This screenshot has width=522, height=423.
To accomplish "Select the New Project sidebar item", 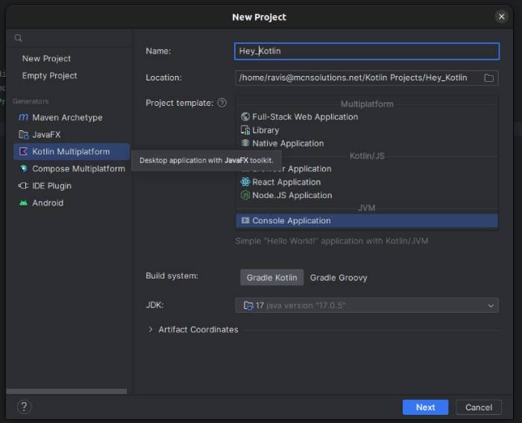I will click(46, 59).
